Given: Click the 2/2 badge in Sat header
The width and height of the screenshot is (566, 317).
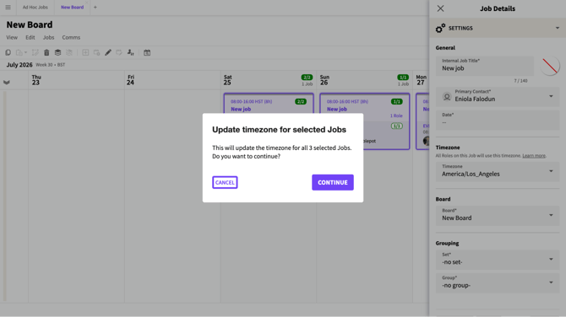Looking at the screenshot, I should 307,77.
